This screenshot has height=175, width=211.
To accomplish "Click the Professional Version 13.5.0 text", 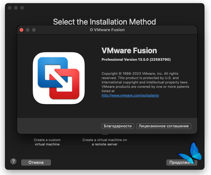I will pos(136,59).
